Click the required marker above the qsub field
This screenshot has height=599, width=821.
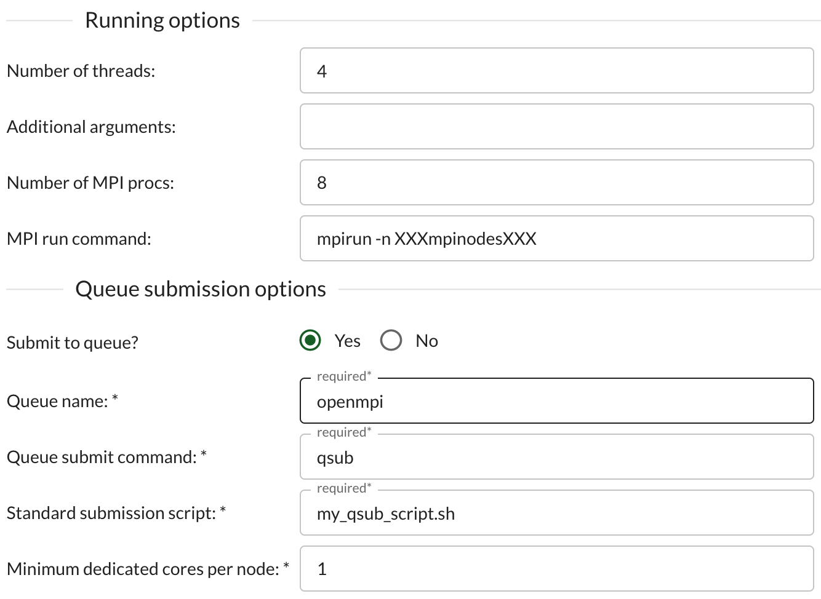pos(342,432)
